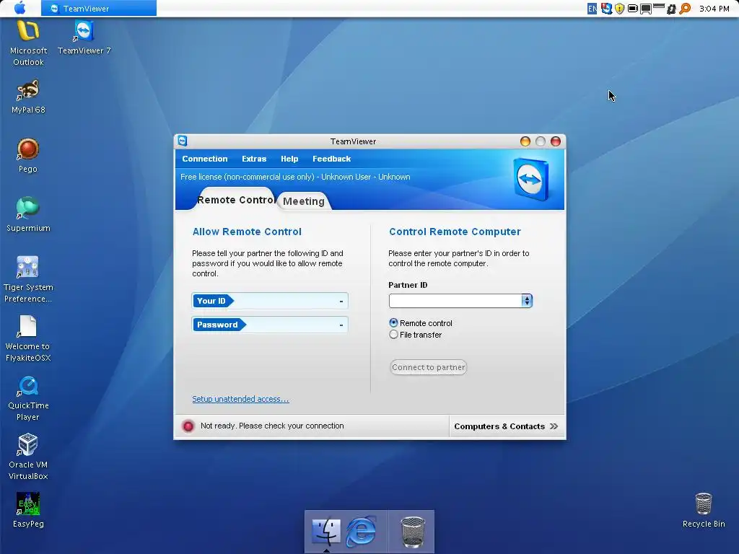Click the 'Free license (non-commercial use only)' text

point(247,177)
